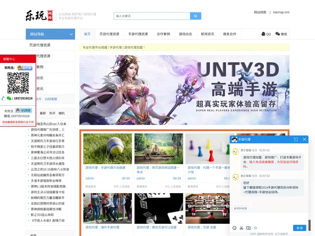Click the QR code in 客服中心 panel

pyautogui.click(x=18, y=83)
